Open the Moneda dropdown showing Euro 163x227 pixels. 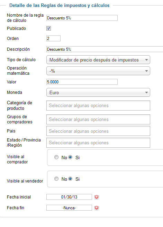[x=98, y=92]
